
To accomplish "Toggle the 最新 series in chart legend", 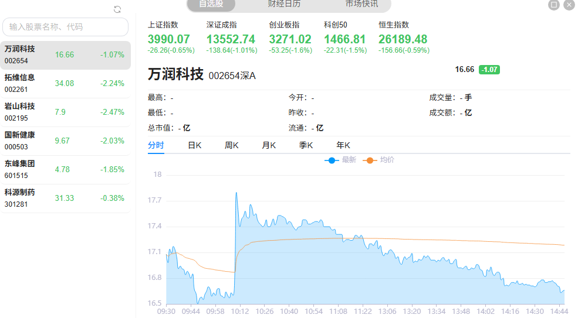I will [x=341, y=160].
